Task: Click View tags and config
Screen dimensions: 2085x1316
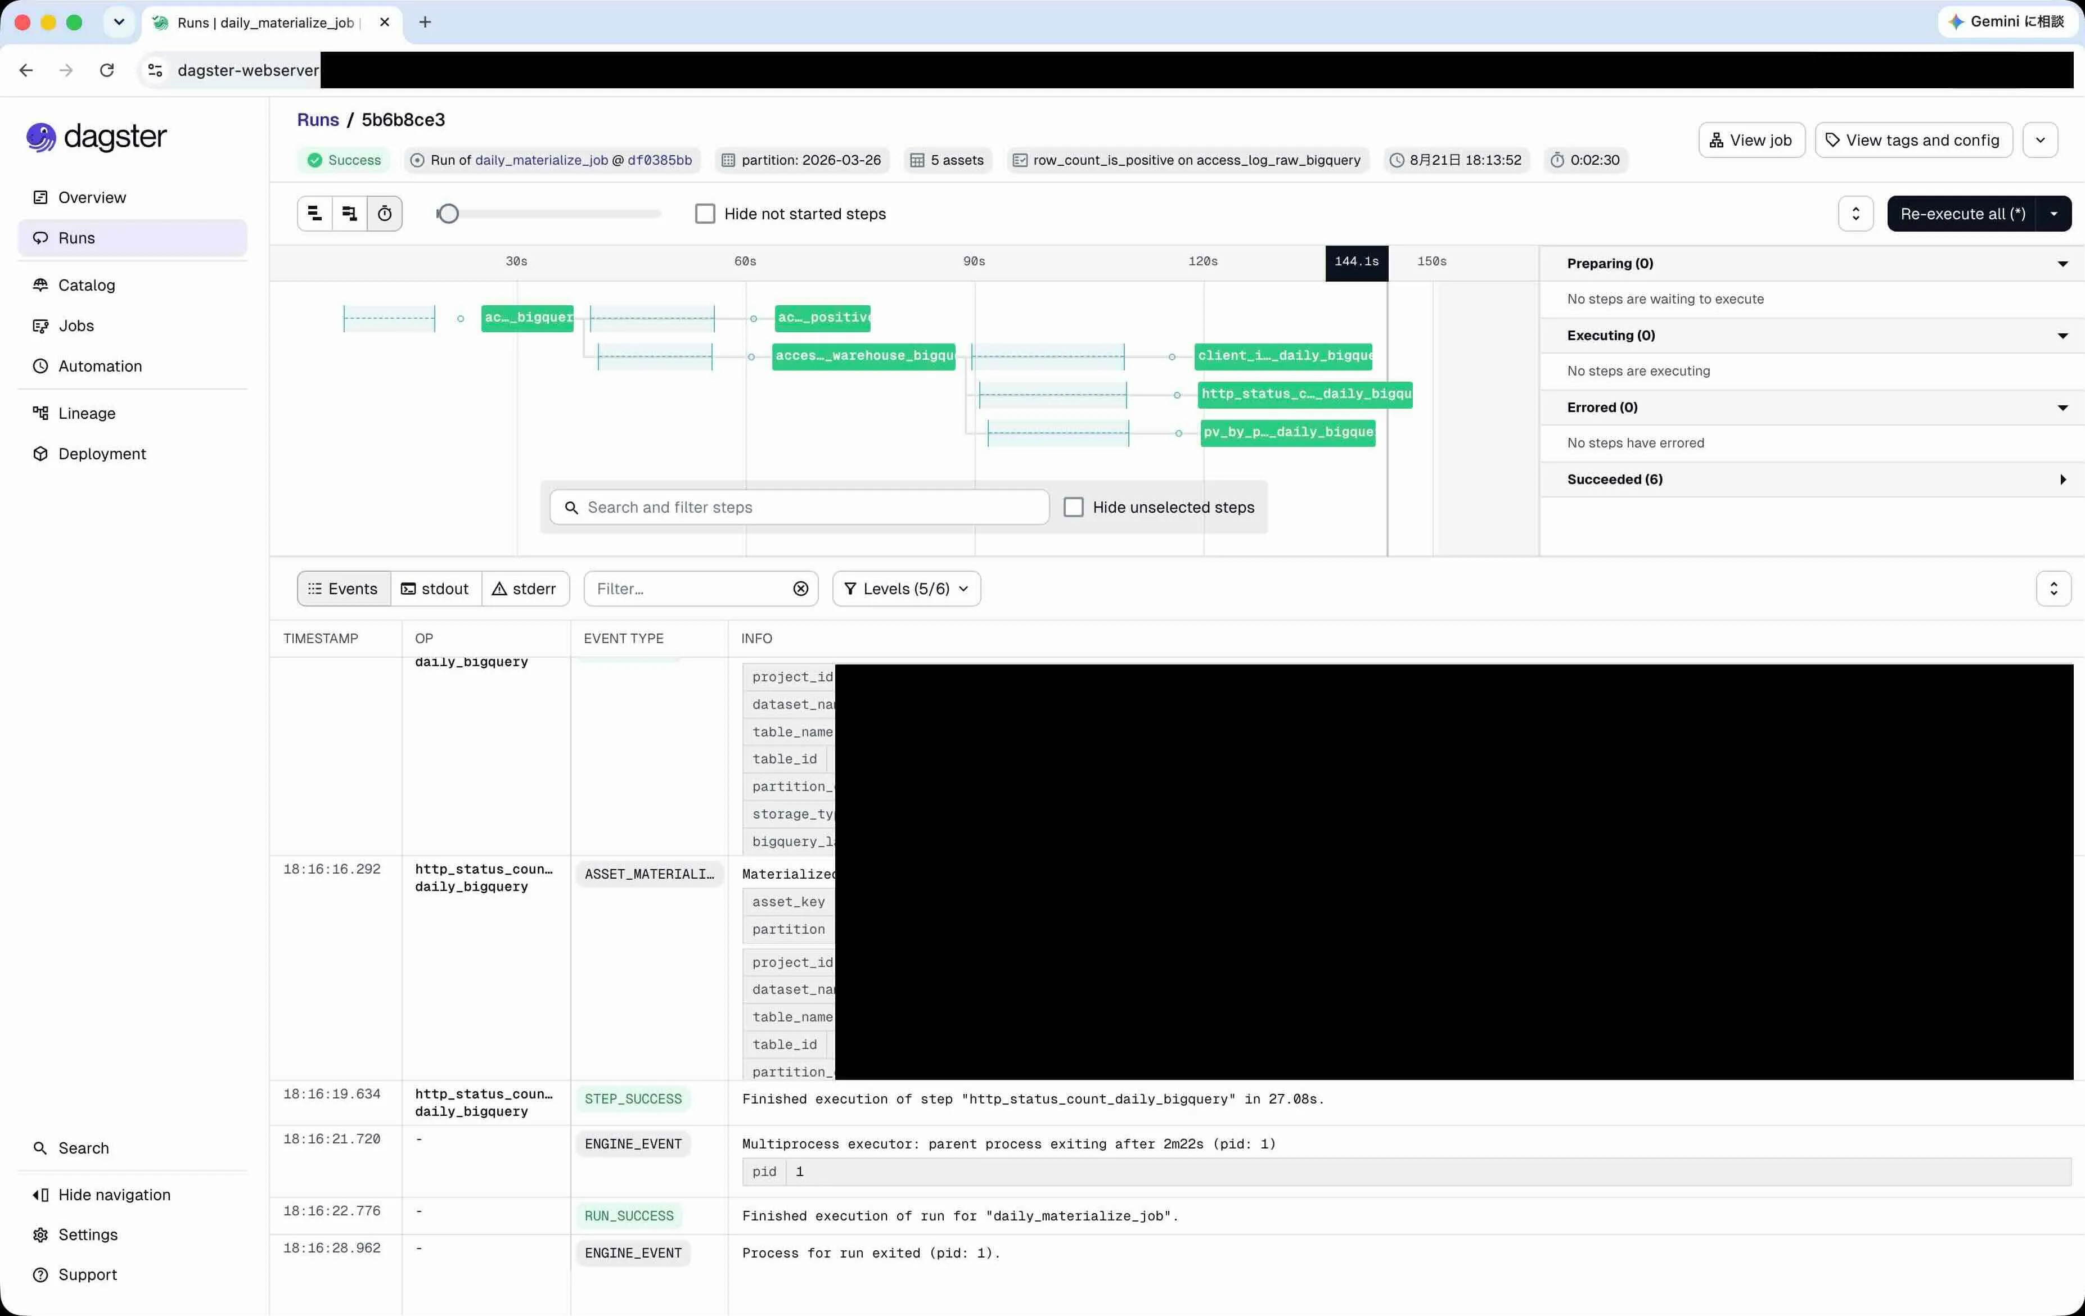Action: click(1913, 140)
